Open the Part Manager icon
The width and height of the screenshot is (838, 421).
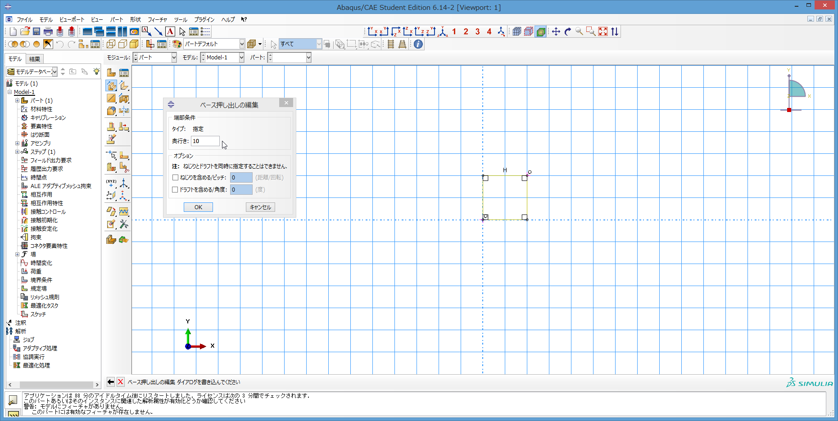tap(124, 73)
